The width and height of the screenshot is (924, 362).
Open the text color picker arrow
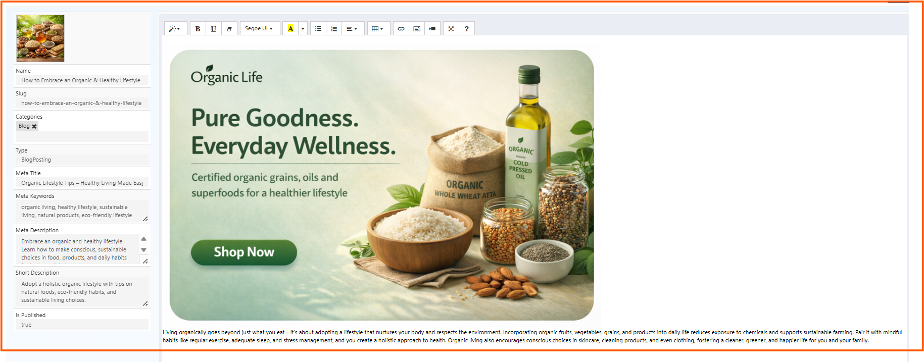click(303, 29)
